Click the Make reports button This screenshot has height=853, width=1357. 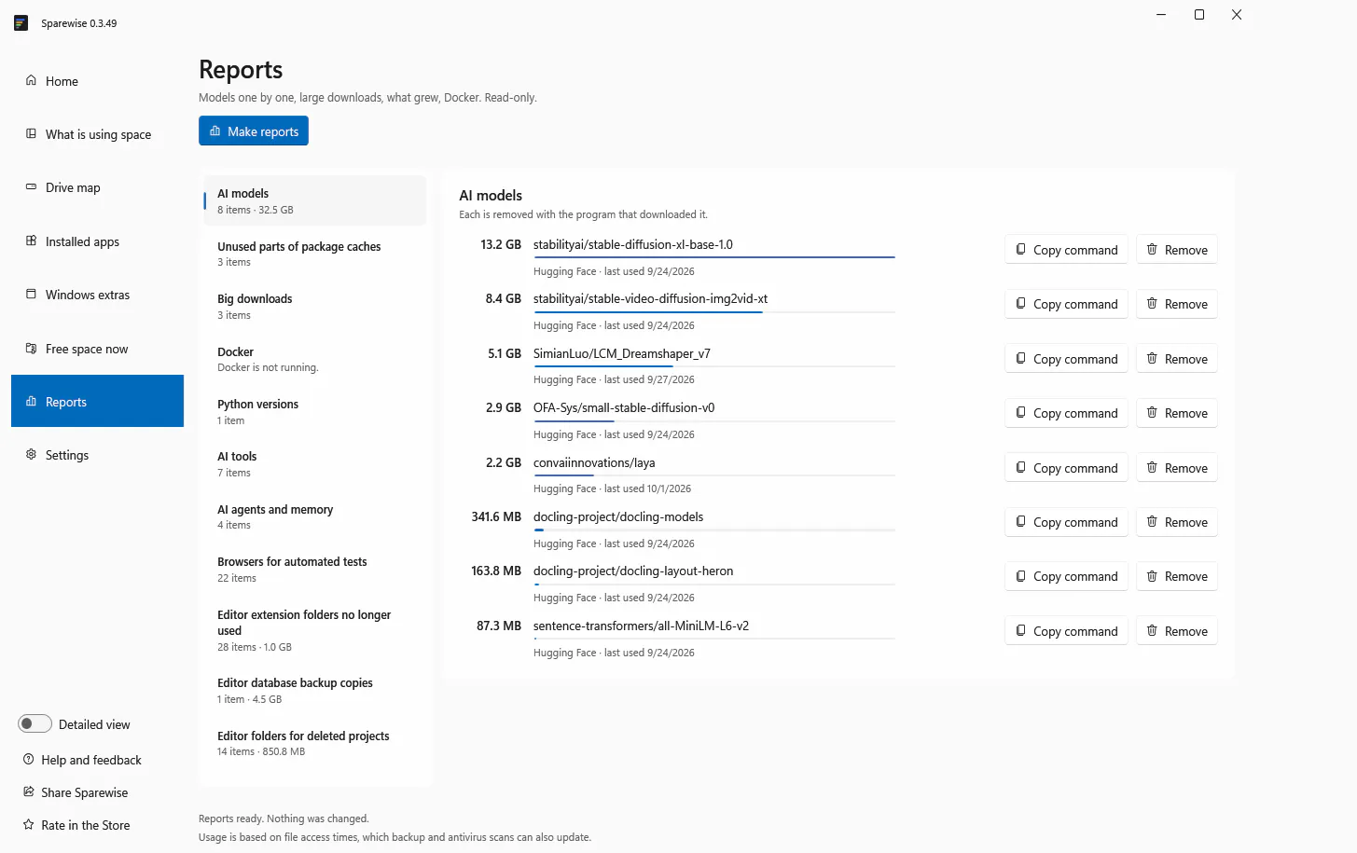pos(254,131)
